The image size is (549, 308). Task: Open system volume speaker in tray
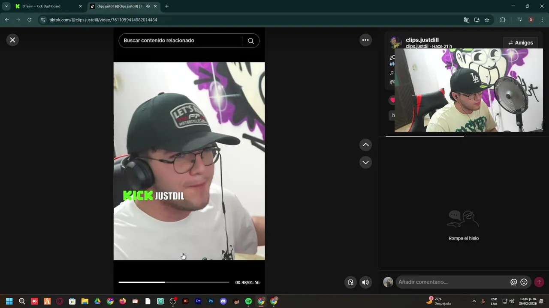point(512,301)
